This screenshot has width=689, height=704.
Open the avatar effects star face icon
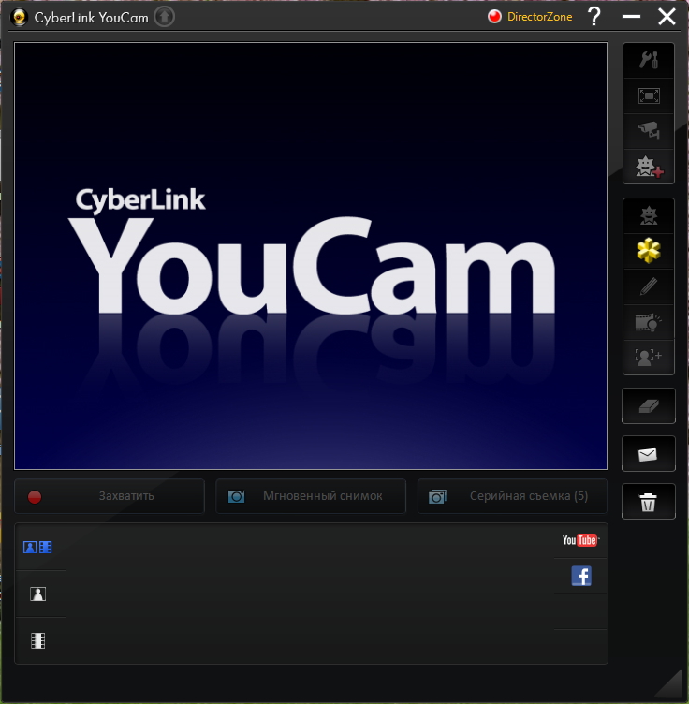click(649, 216)
